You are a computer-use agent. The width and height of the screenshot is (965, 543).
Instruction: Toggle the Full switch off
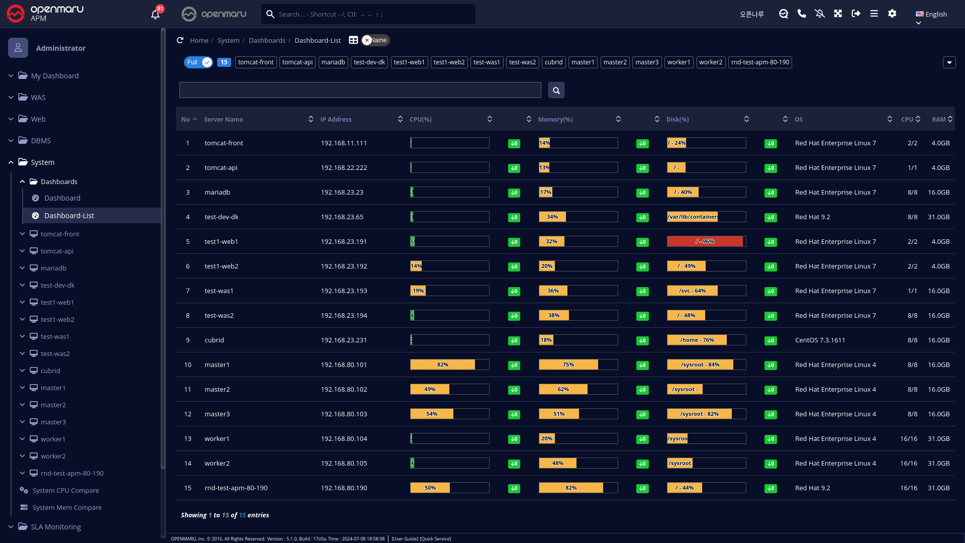click(x=199, y=62)
